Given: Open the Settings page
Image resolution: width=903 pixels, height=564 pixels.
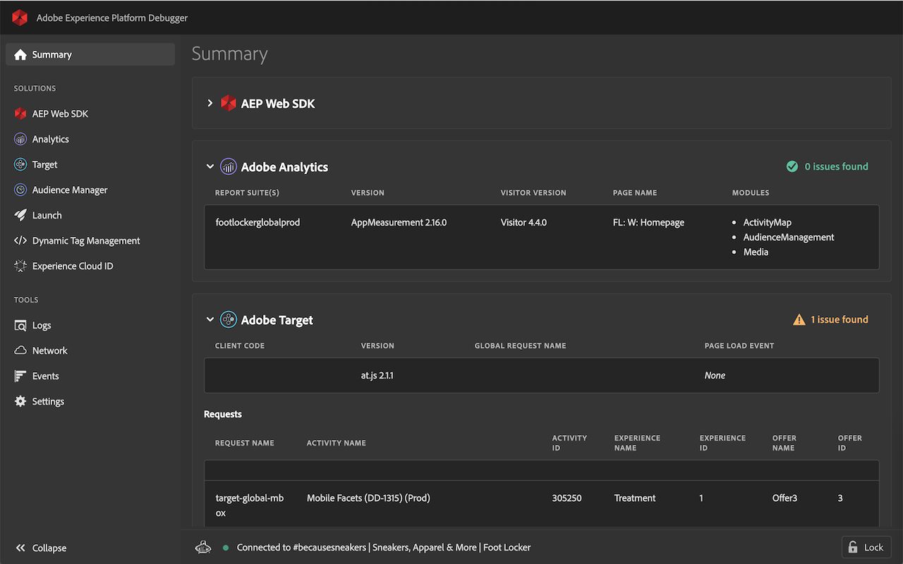Looking at the screenshot, I should (x=47, y=401).
